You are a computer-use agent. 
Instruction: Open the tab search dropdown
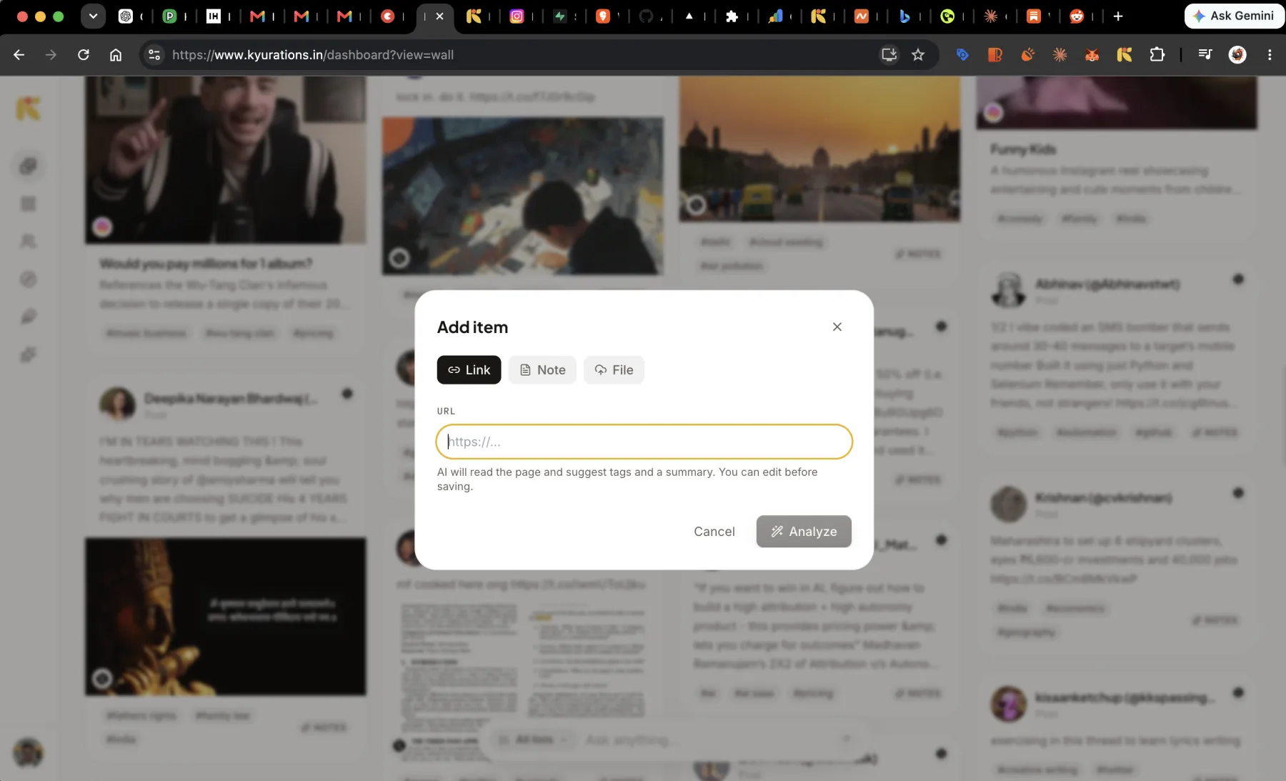[93, 16]
